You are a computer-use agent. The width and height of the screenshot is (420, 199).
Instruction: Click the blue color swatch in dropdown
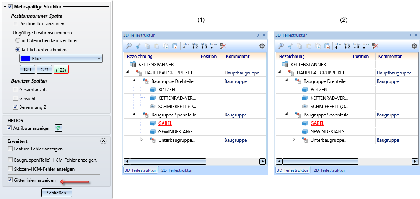coord(25,58)
